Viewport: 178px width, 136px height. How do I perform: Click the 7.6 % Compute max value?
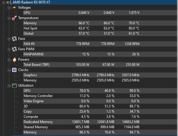[135, 117]
